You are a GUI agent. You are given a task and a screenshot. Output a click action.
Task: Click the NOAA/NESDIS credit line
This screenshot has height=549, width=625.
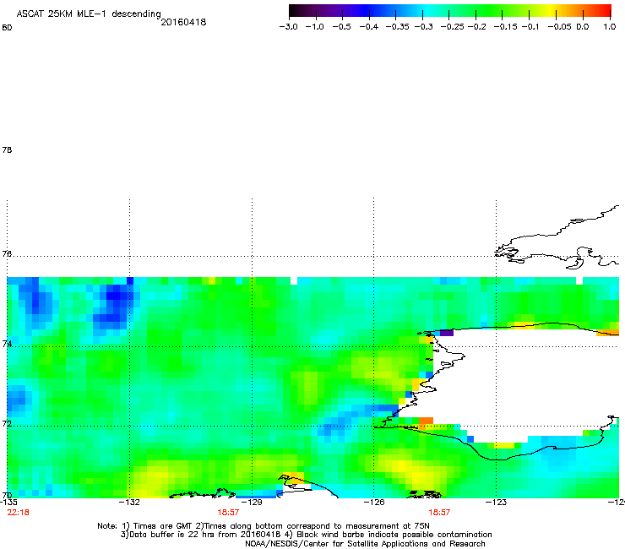tap(365, 544)
